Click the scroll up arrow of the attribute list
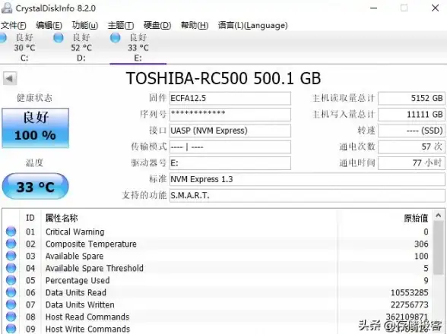 [439, 216]
